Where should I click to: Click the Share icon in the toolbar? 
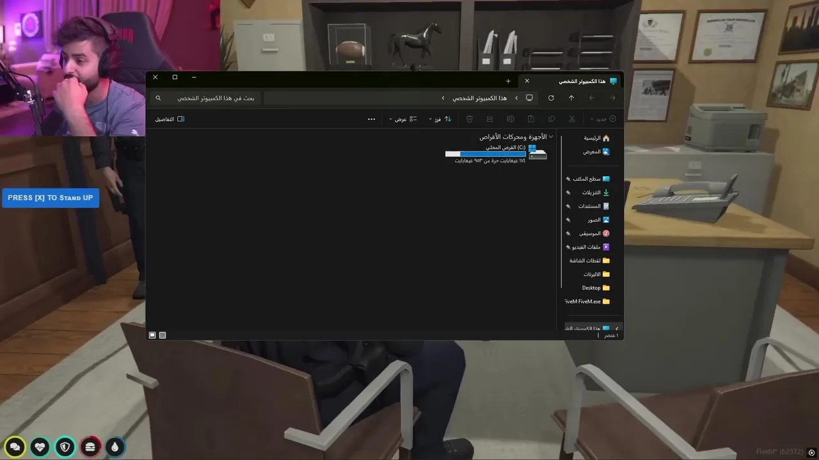coord(490,119)
